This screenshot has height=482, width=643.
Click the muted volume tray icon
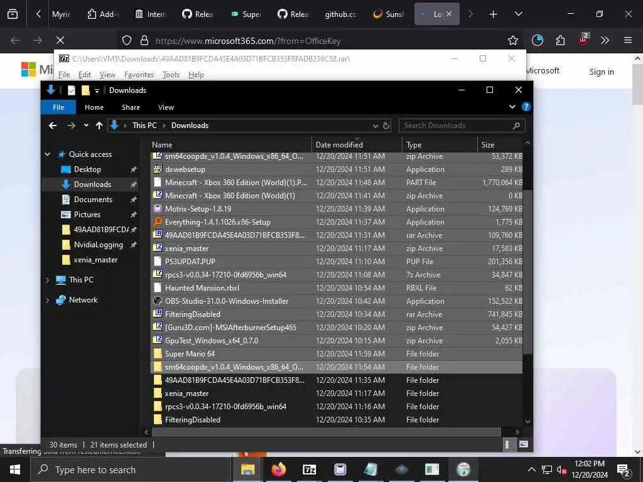click(x=561, y=469)
